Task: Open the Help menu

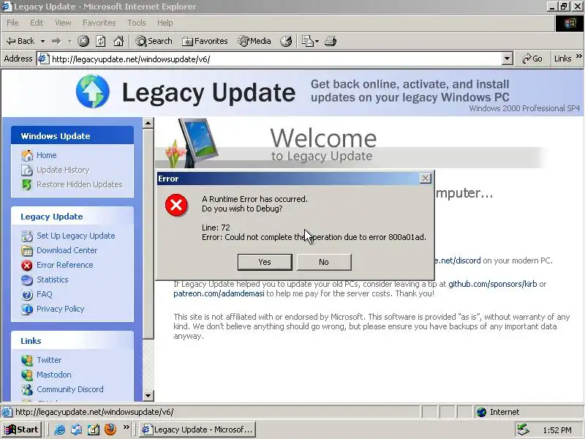Action: coord(165,23)
